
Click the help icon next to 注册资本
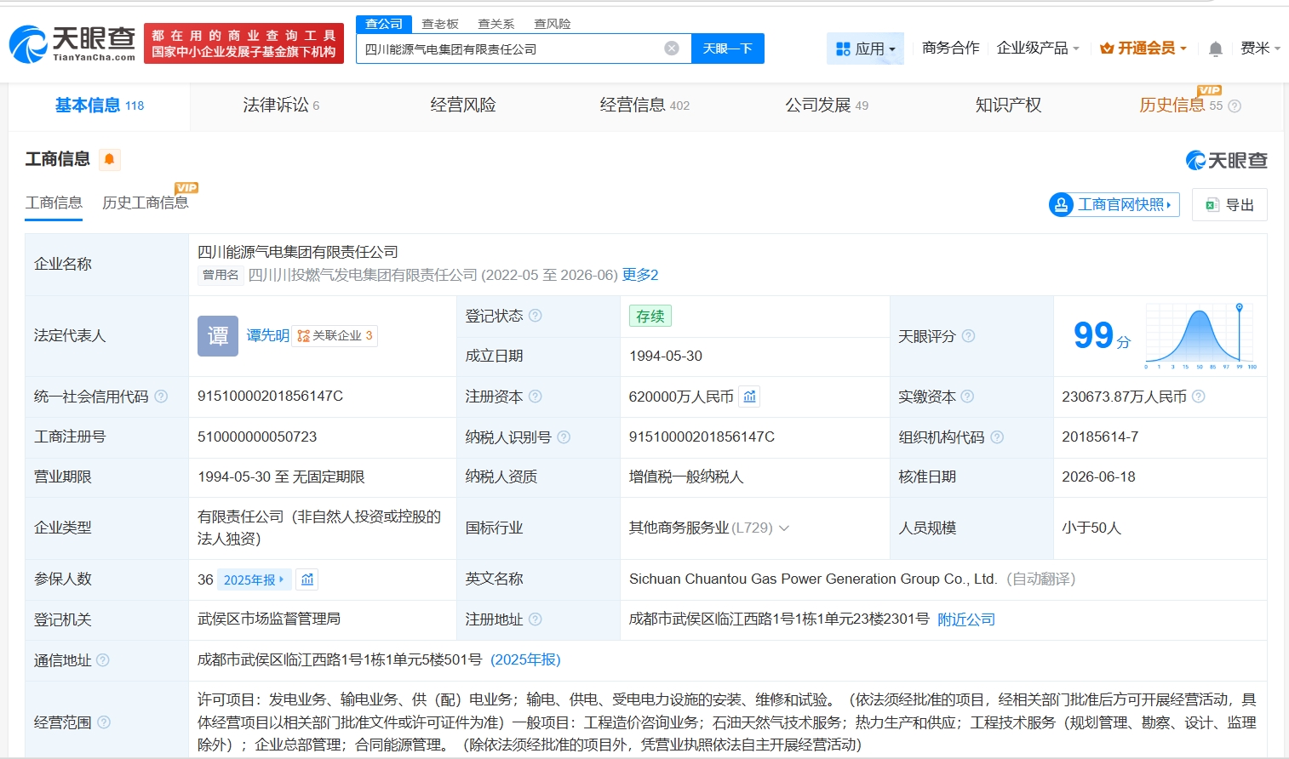536,397
